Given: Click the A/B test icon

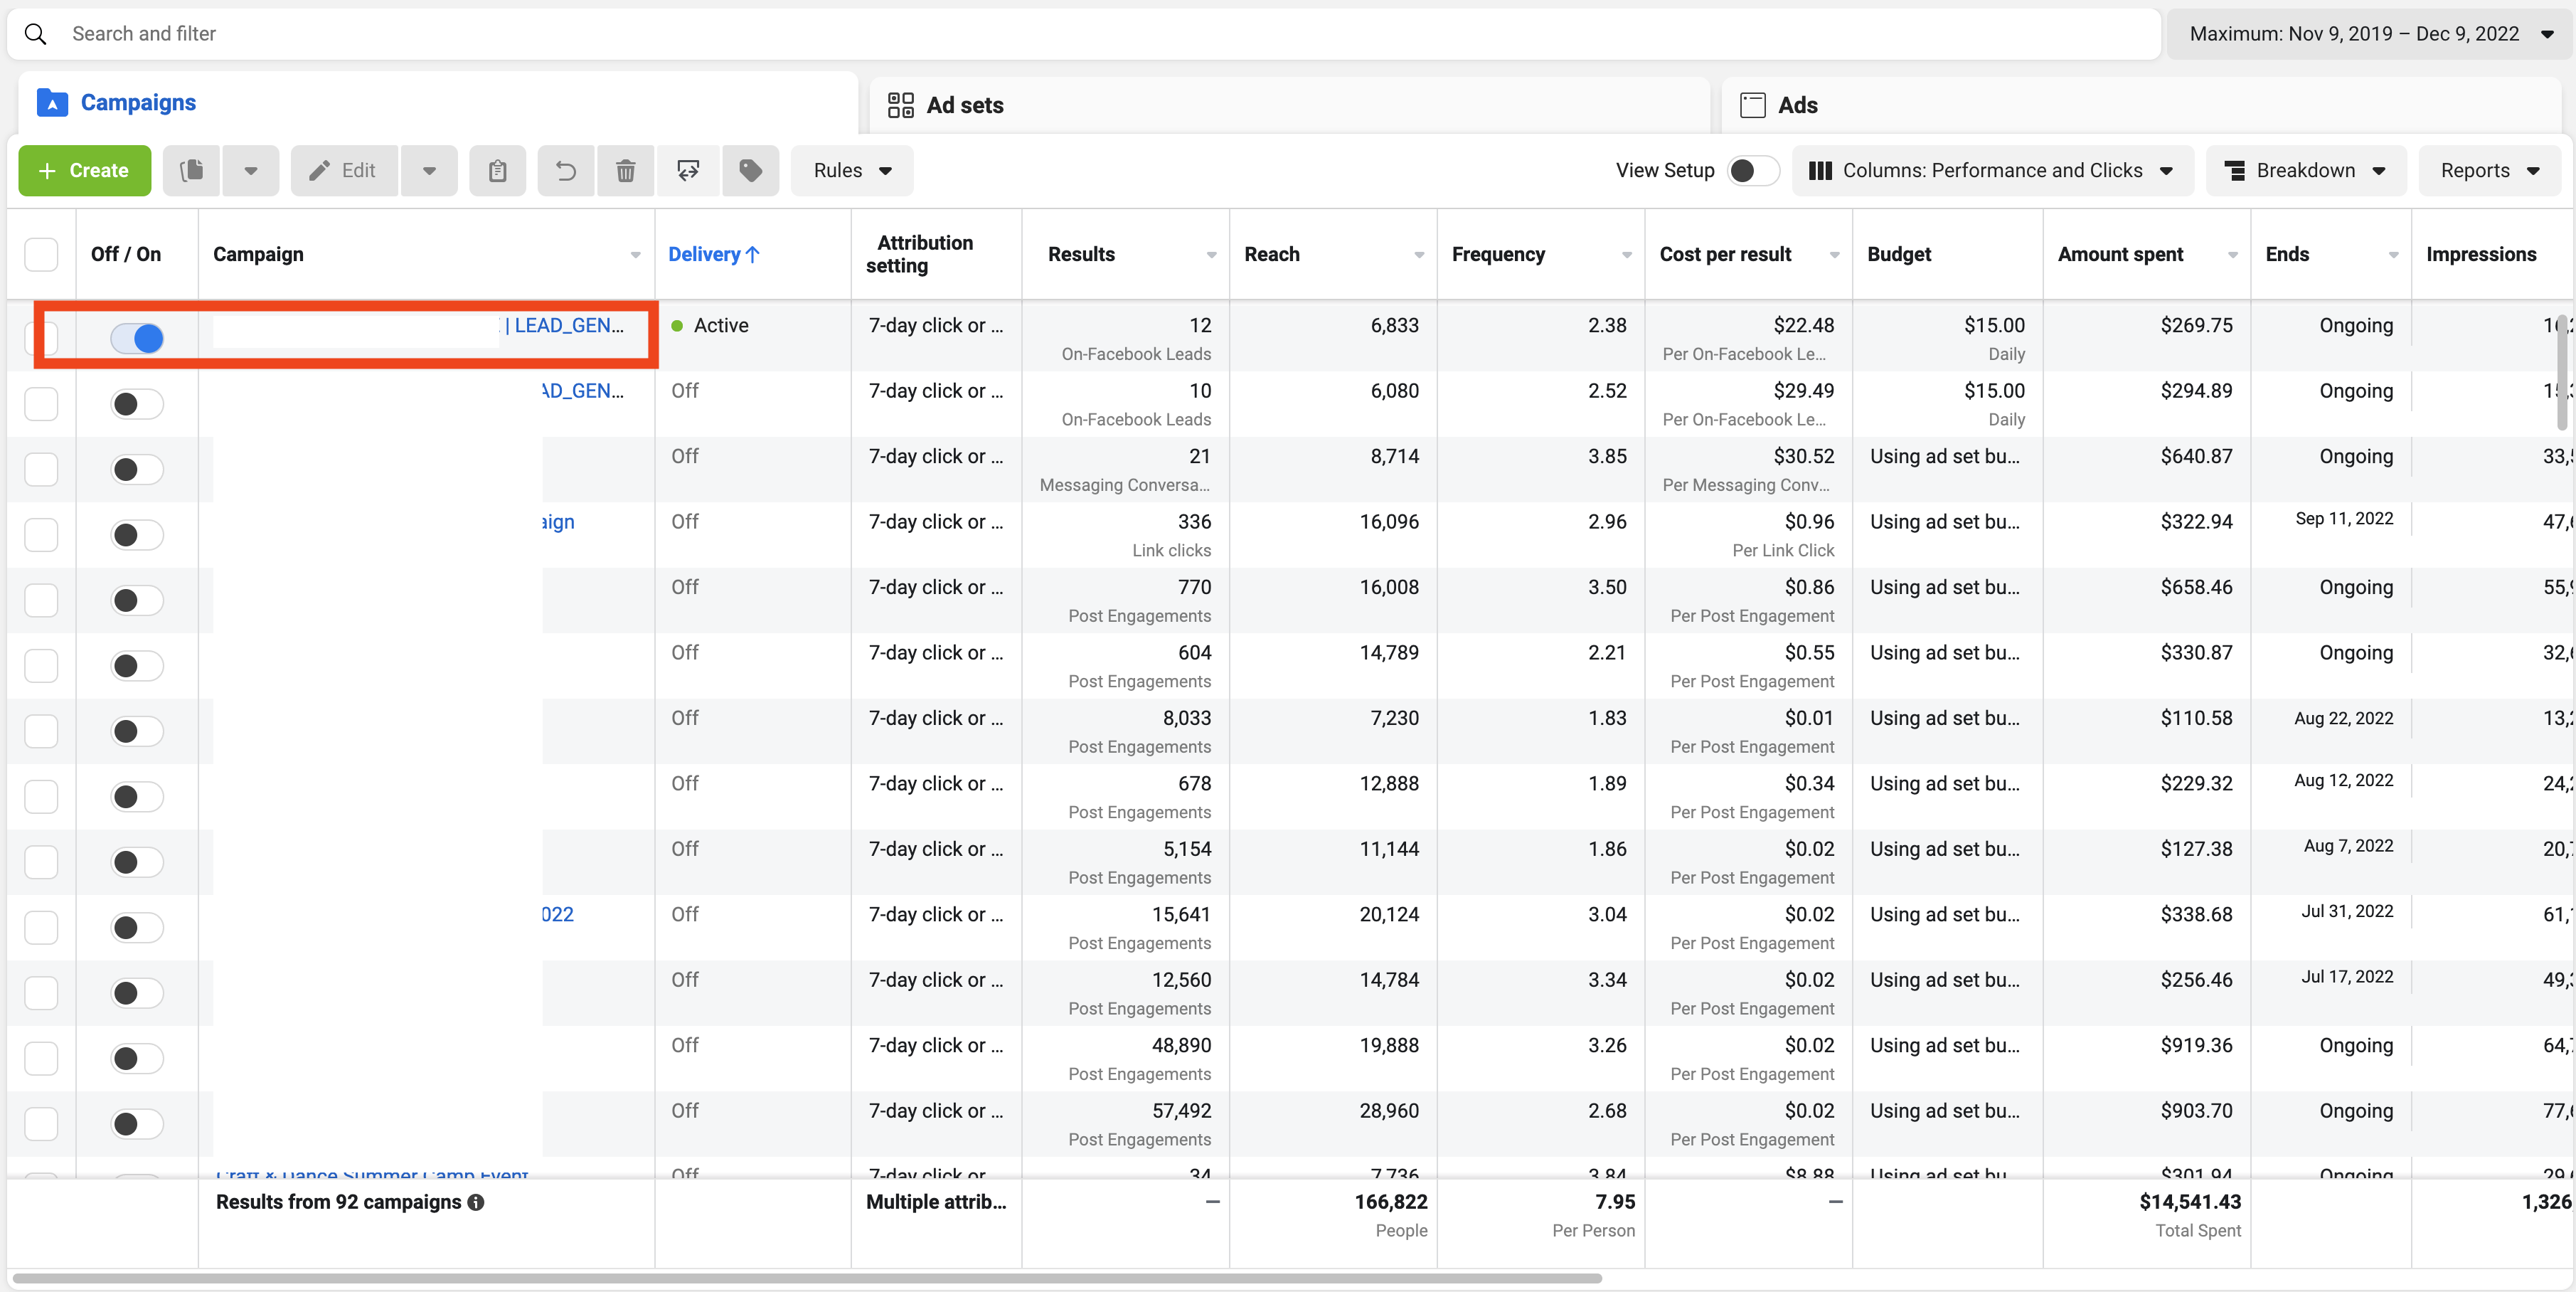Looking at the screenshot, I should pyautogui.click(x=688, y=171).
